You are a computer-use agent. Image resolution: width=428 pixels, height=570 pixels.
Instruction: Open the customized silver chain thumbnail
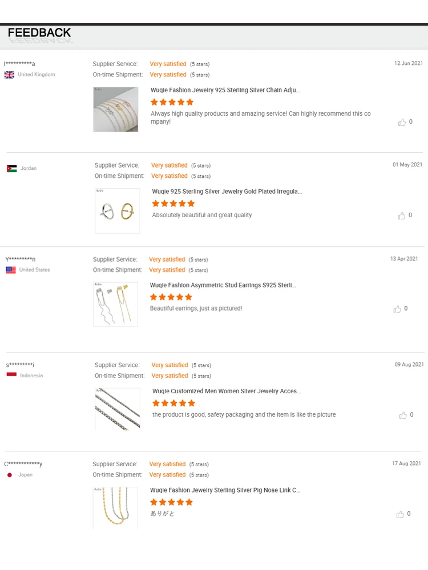click(x=118, y=409)
